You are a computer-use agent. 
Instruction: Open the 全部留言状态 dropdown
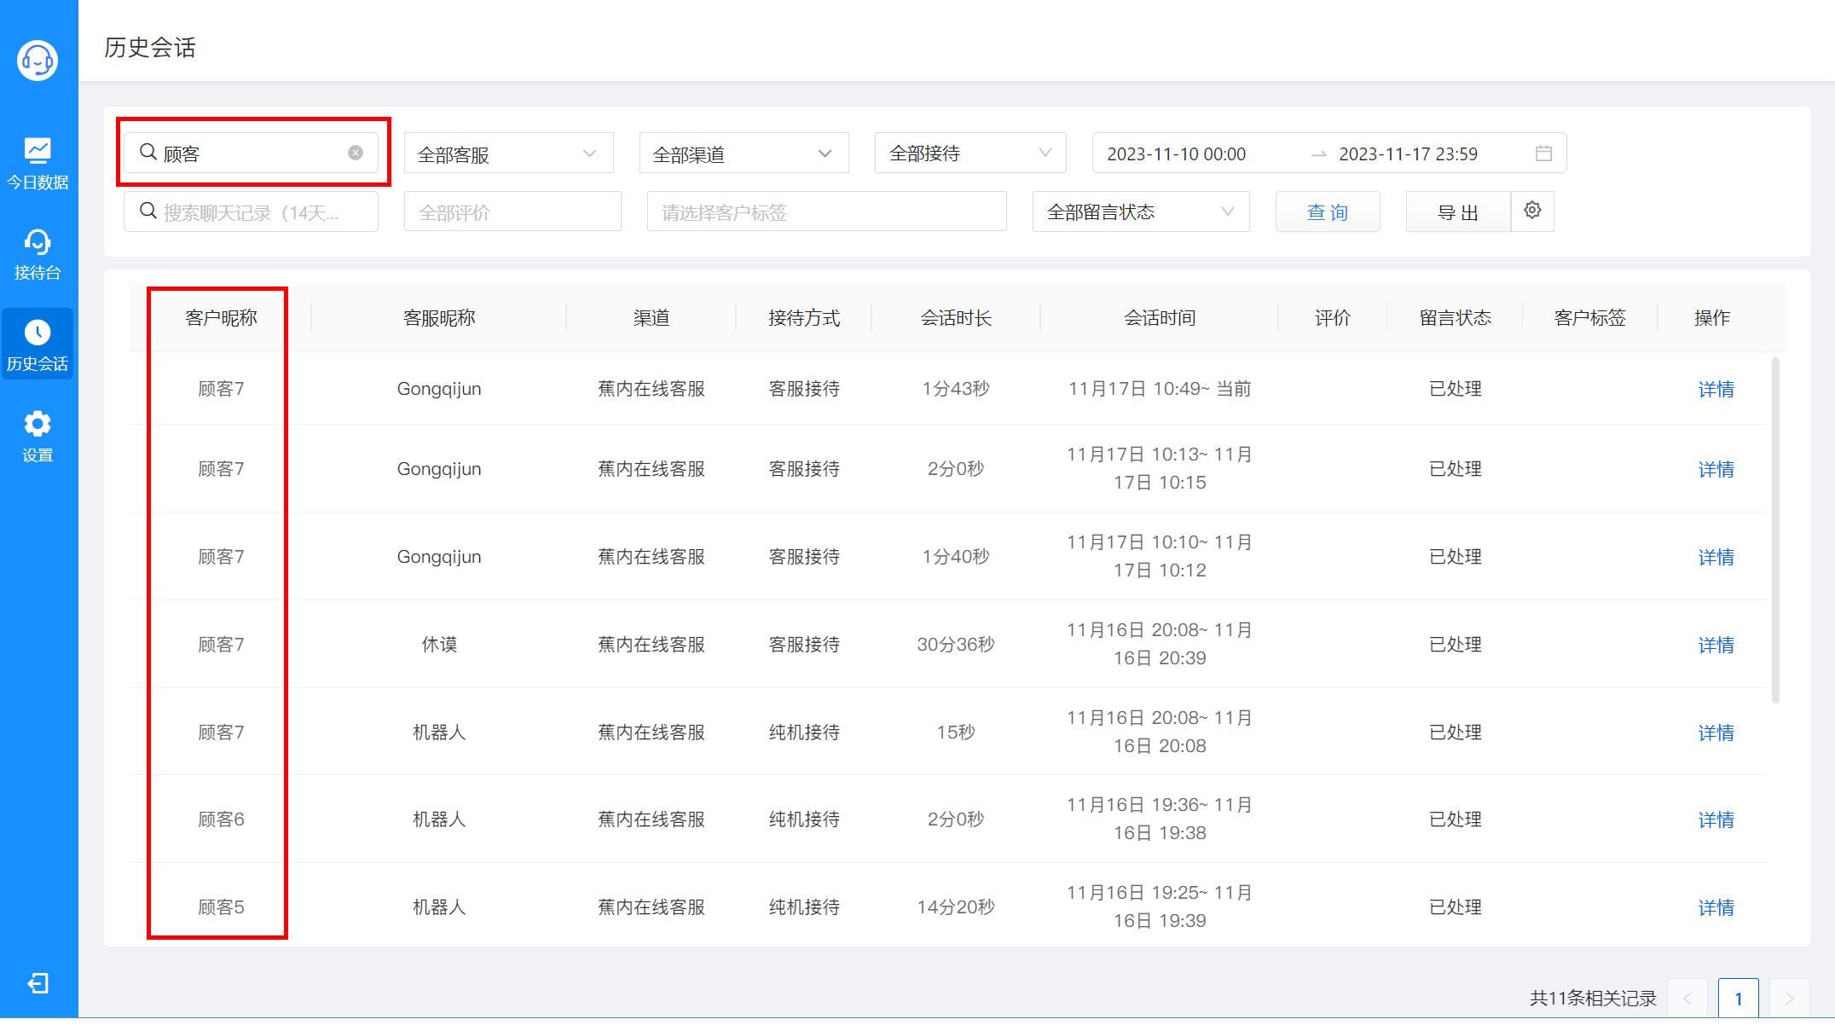[x=1141, y=211]
